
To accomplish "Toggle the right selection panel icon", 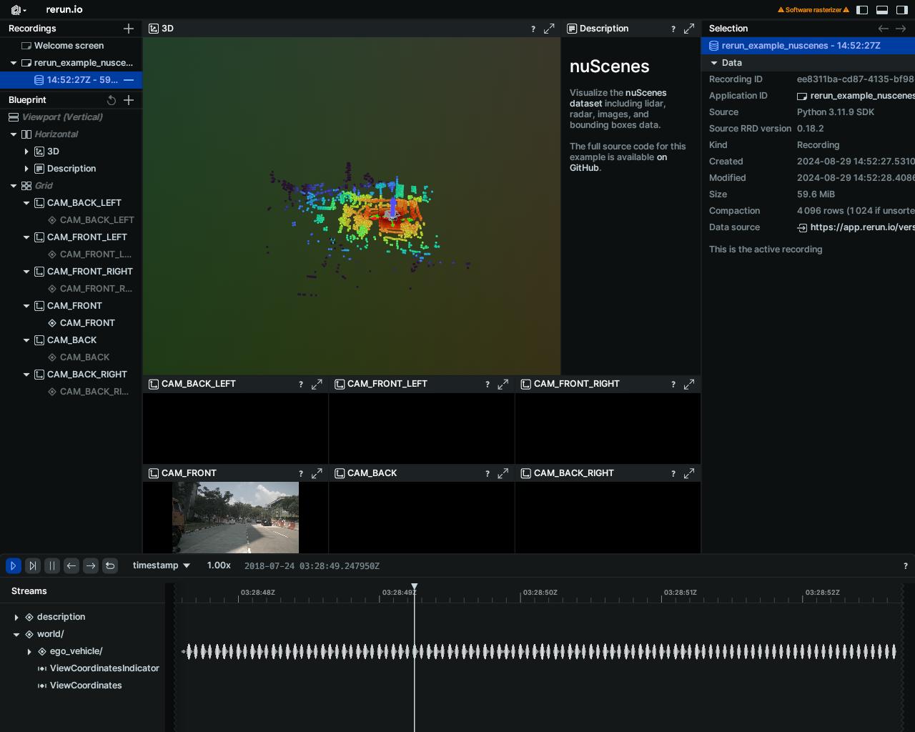I will [x=902, y=10].
